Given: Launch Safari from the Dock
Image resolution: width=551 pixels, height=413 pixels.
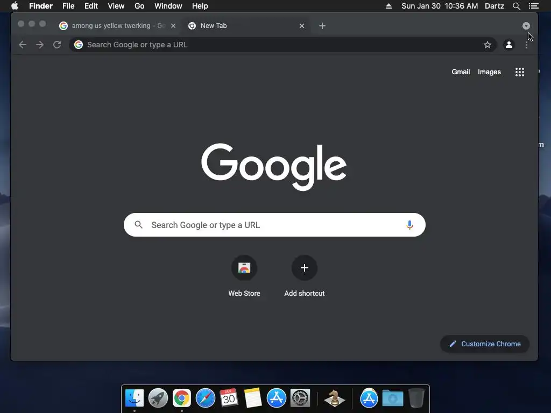Looking at the screenshot, I should click(x=205, y=398).
